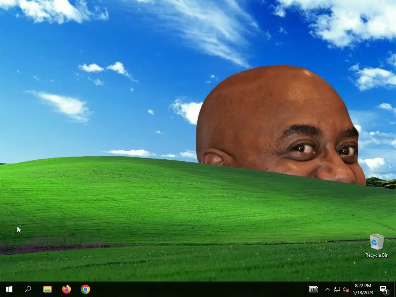Image resolution: width=396 pixels, height=297 pixels.
Task: Click the Recycle Bin label text
Action: click(377, 255)
